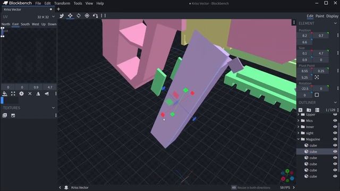Toggle visibility of Inner group
The image size is (340, 191).
point(335,127)
